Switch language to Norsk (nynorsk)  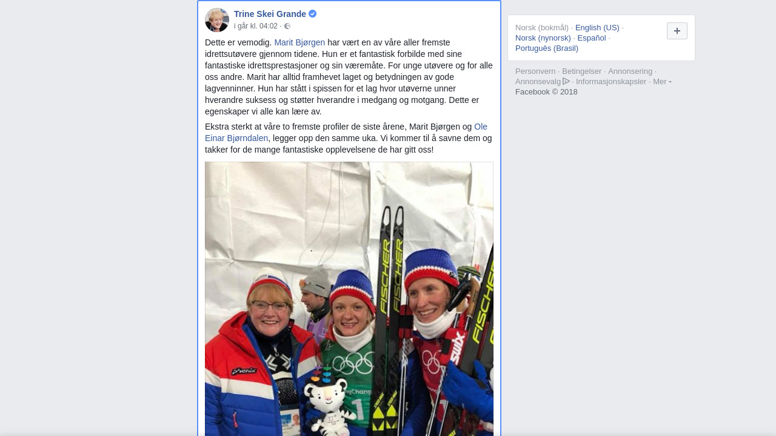tap(543, 38)
